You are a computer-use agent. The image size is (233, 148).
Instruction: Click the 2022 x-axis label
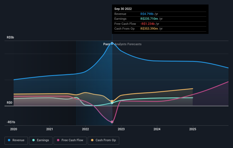click(85, 129)
